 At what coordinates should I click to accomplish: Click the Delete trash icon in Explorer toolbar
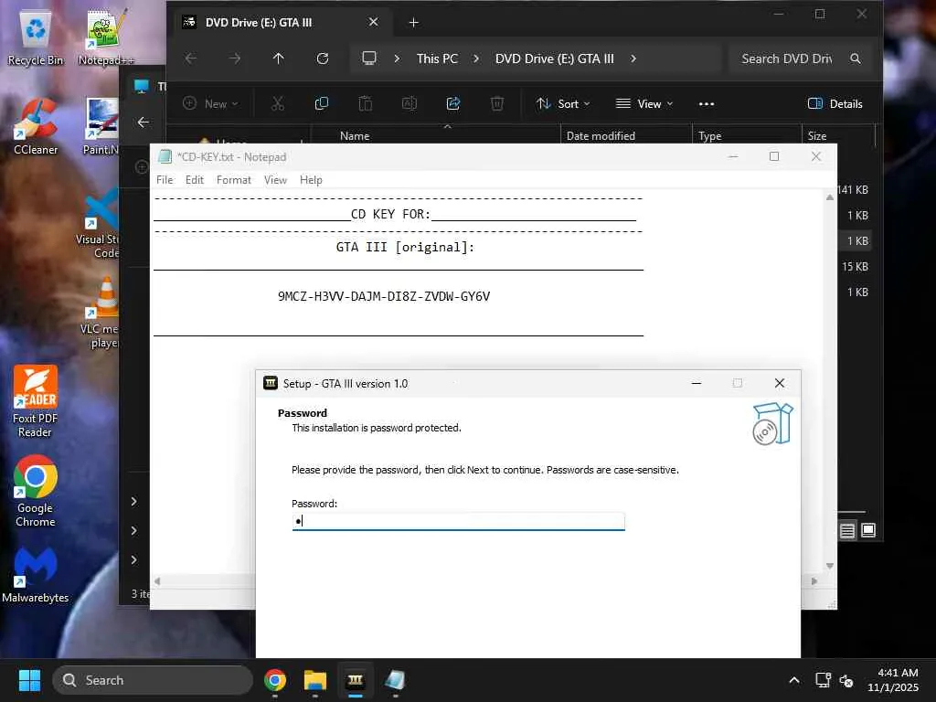[x=497, y=104]
